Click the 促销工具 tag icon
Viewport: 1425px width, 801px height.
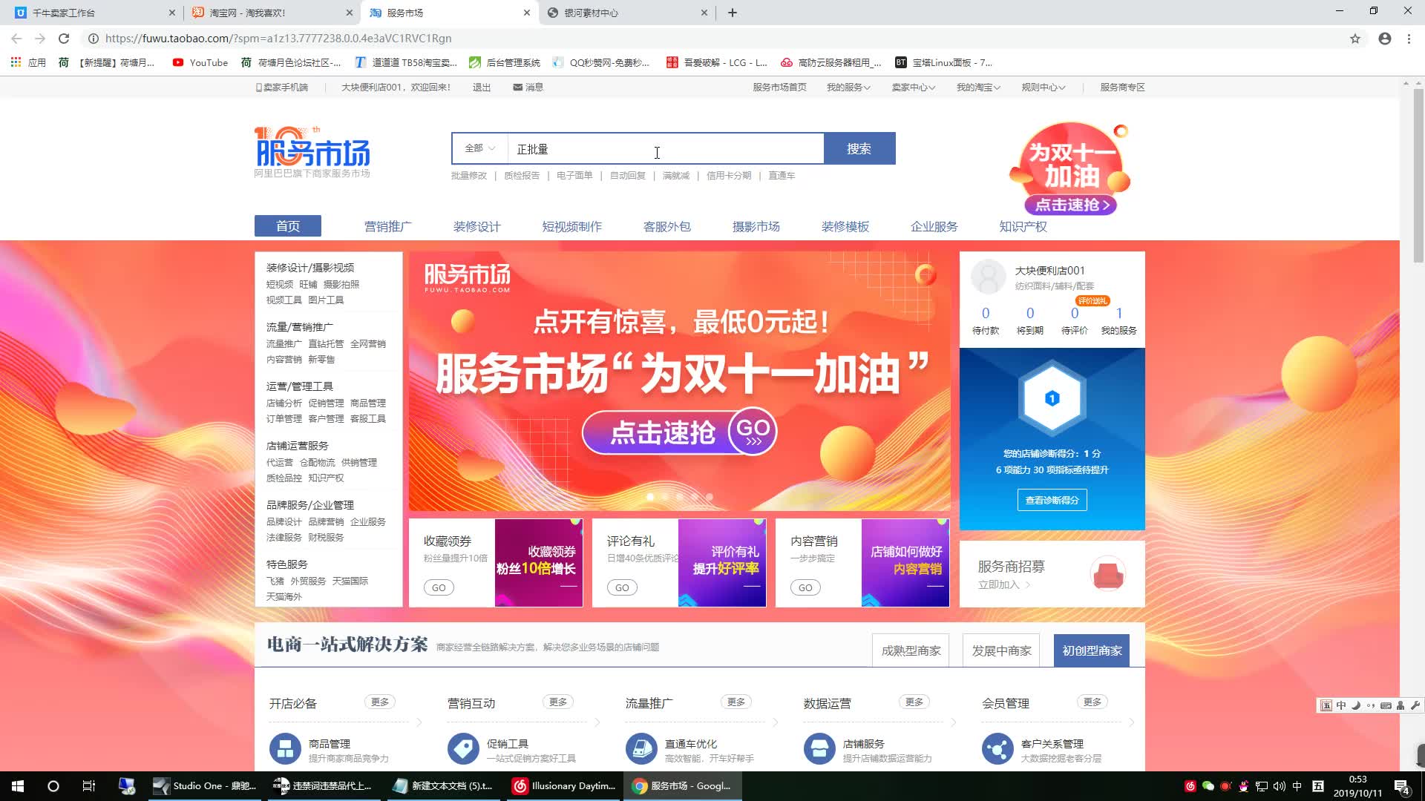point(463,749)
